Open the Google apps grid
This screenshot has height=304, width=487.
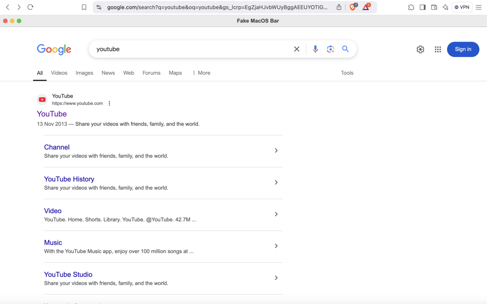tap(438, 49)
